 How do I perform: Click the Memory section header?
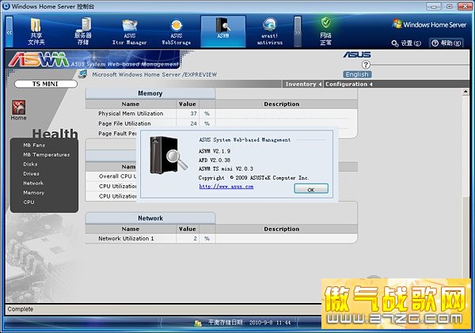click(150, 93)
